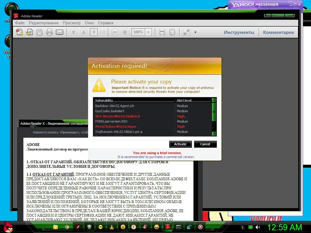Click the floppy disk Save icon

[39, 32]
